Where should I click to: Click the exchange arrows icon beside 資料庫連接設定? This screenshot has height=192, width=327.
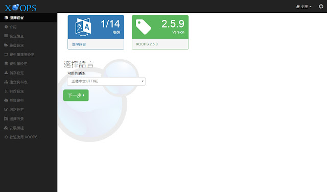click(6, 55)
